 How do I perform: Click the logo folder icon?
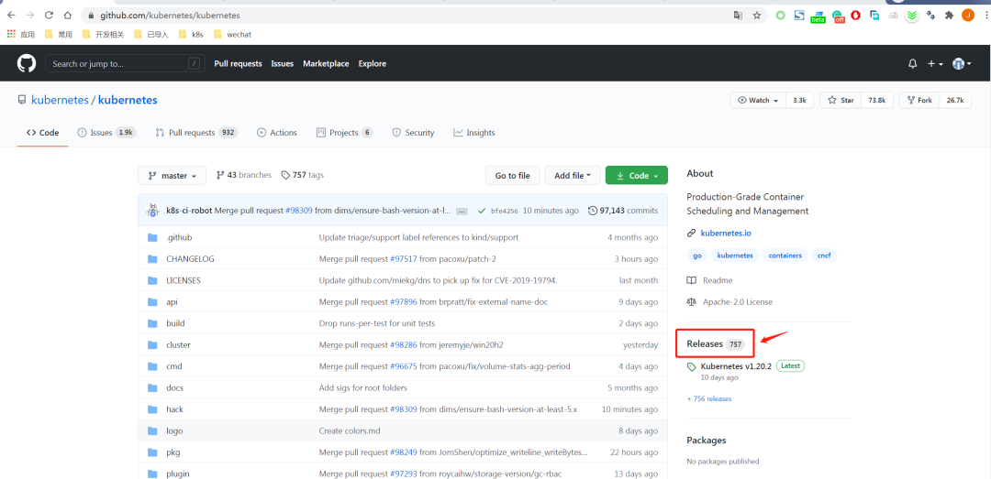[152, 430]
